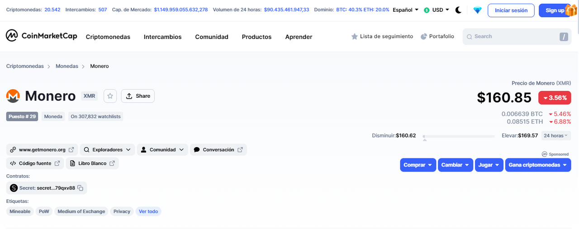Expand the Gana criptomonedas dropdown

538,165
